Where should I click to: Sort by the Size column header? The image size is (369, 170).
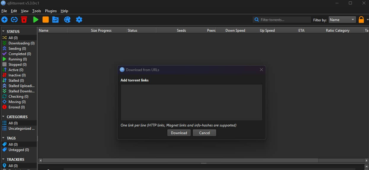pos(83,30)
